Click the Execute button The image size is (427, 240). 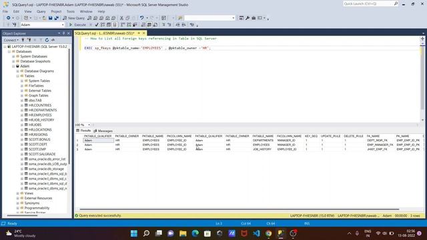click(78, 25)
